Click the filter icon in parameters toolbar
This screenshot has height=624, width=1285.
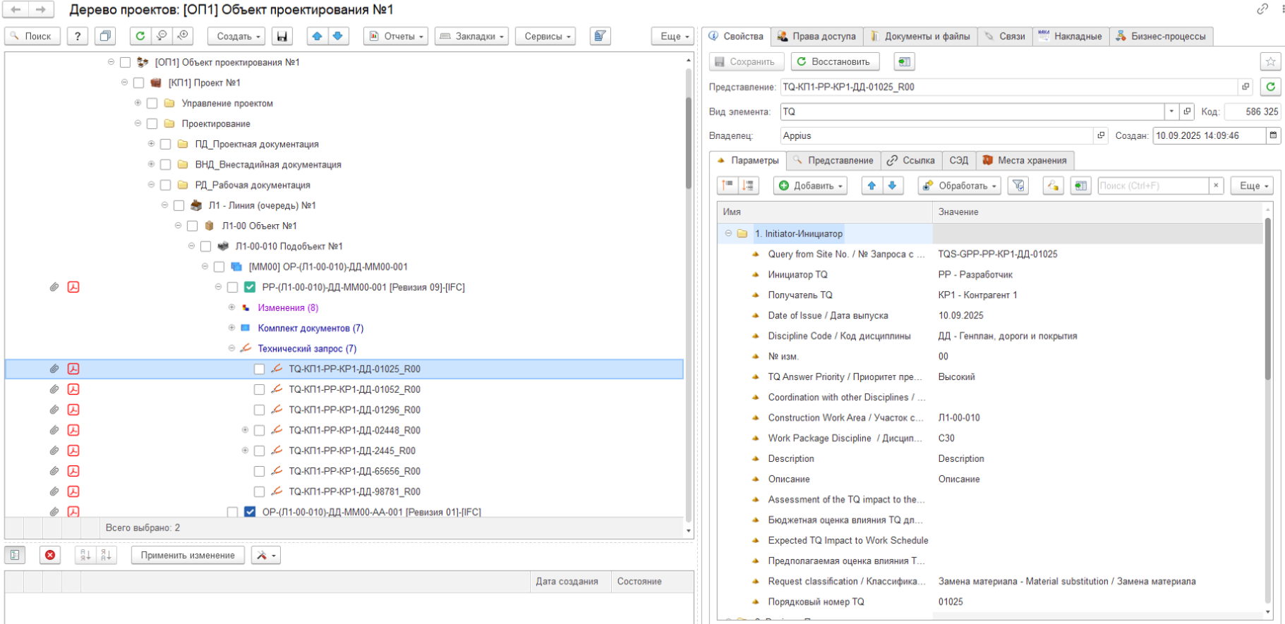[x=1018, y=186]
